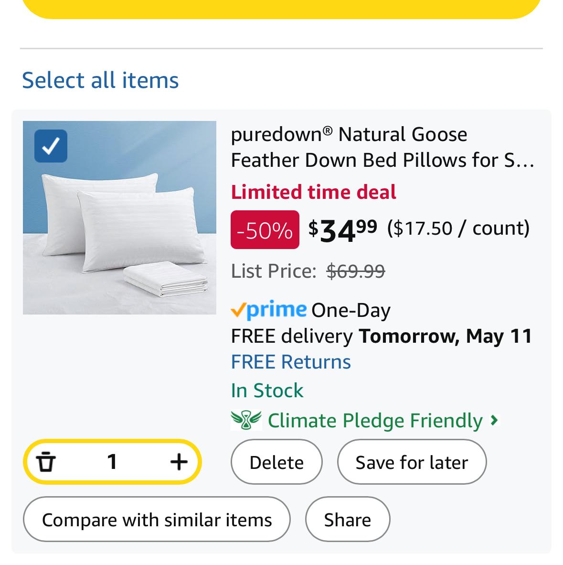Click the -50% discount badge
This screenshot has width=563, height=565.
click(265, 230)
